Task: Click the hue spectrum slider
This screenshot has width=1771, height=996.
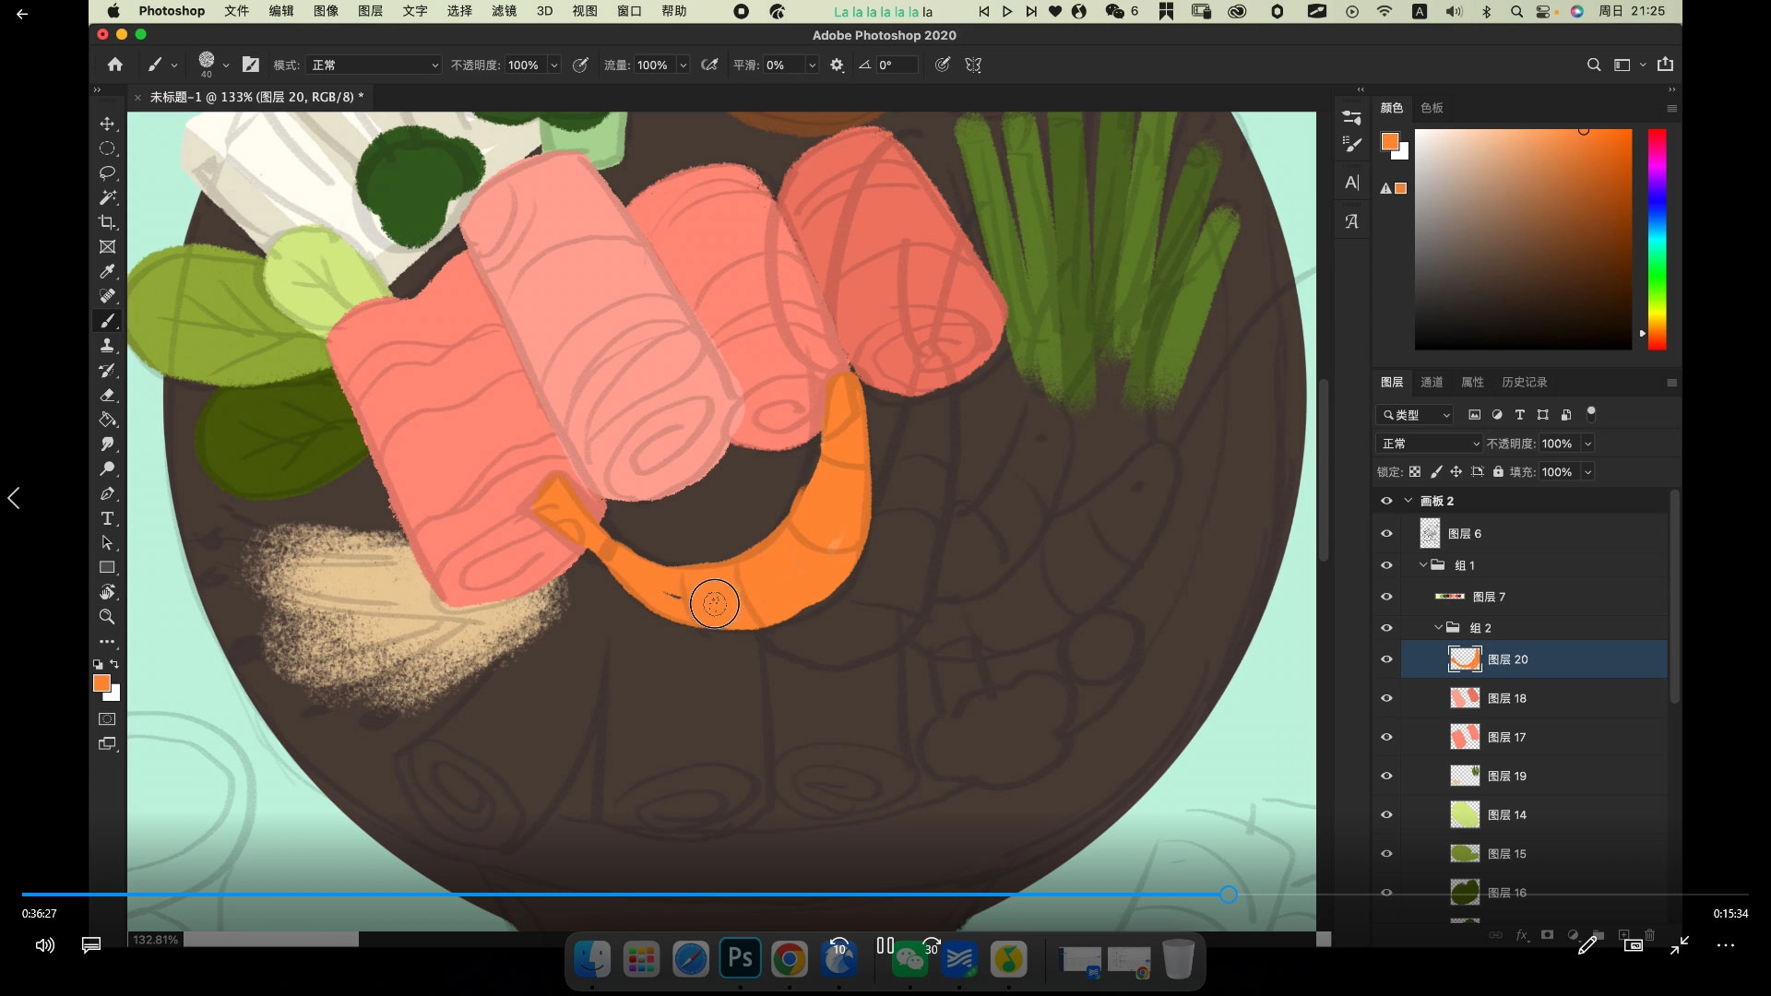Action: click(x=1657, y=240)
